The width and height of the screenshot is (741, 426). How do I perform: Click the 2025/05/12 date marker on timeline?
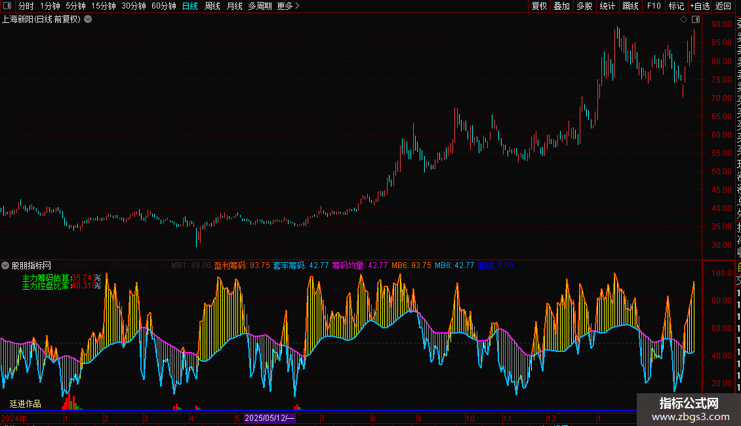click(270, 418)
